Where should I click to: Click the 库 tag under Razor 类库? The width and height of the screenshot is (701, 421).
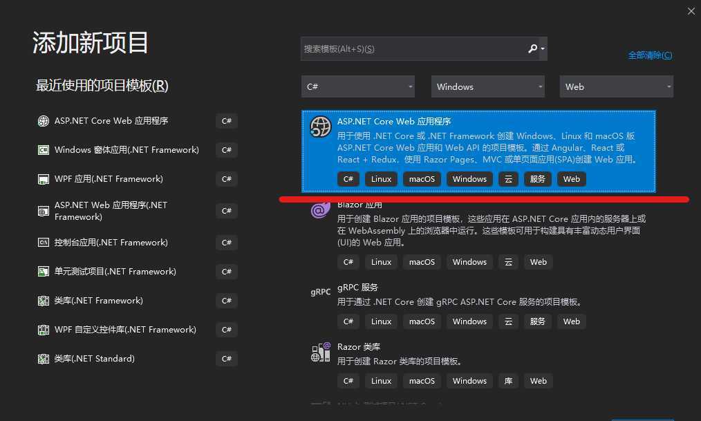508,381
